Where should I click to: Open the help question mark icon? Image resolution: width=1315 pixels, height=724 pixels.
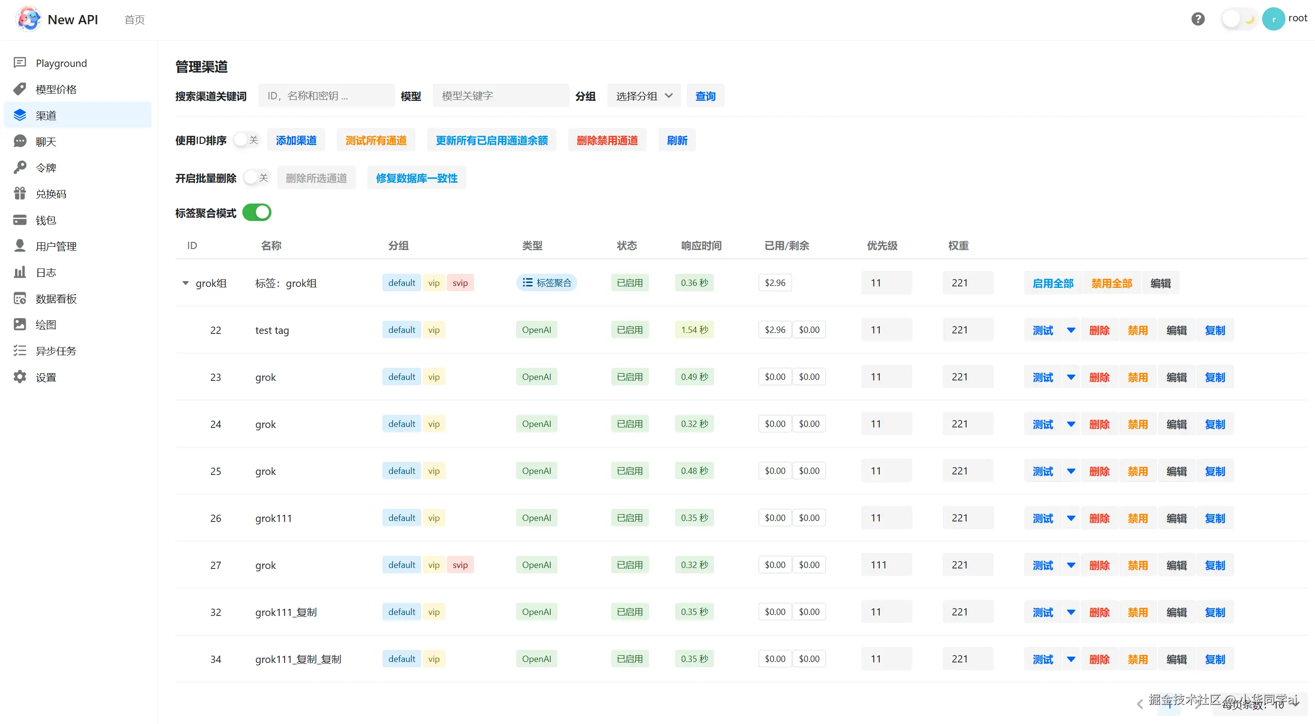pyautogui.click(x=1198, y=19)
